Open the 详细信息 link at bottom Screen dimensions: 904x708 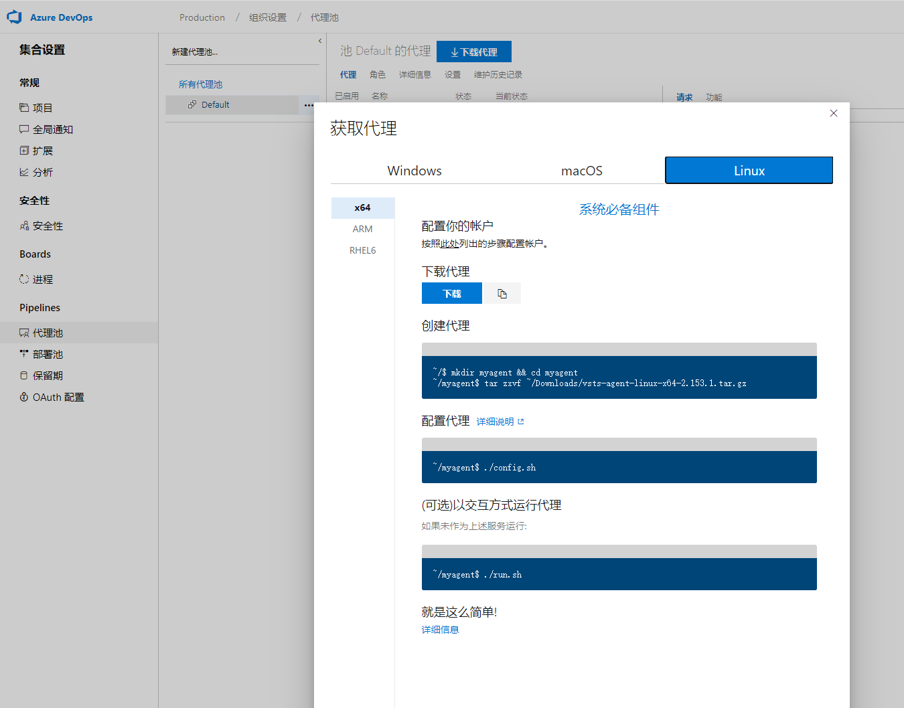(441, 630)
